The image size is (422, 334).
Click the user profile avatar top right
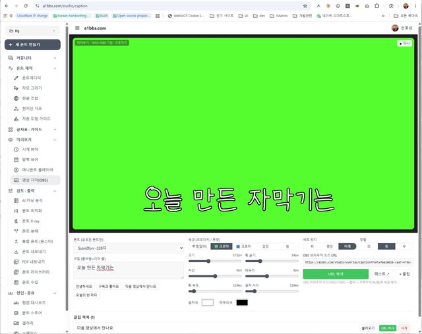coord(395,28)
